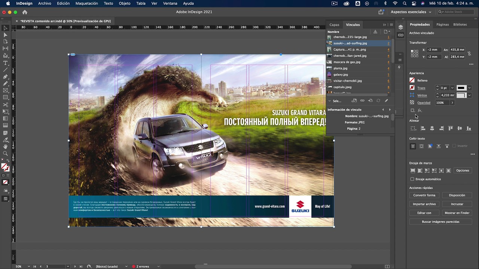Screen dimensions: 479x269
Task: Click align horizontal centers icon
Action: [x=432, y=128]
